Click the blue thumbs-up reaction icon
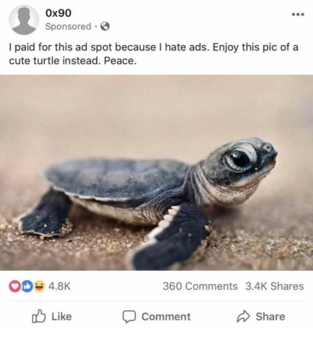This screenshot has width=313, height=337. (x=27, y=286)
